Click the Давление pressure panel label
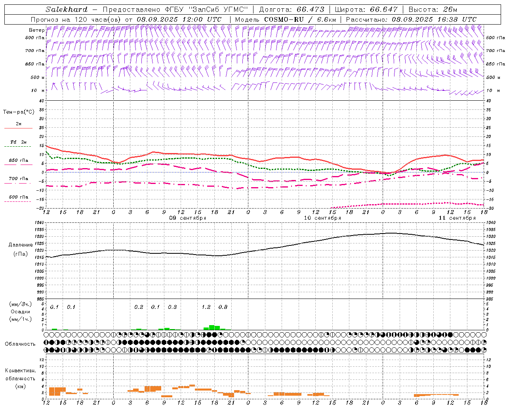The image size is (507, 406). click(21, 245)
